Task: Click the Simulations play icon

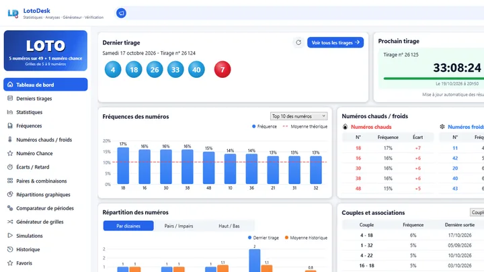Action: 10,236
